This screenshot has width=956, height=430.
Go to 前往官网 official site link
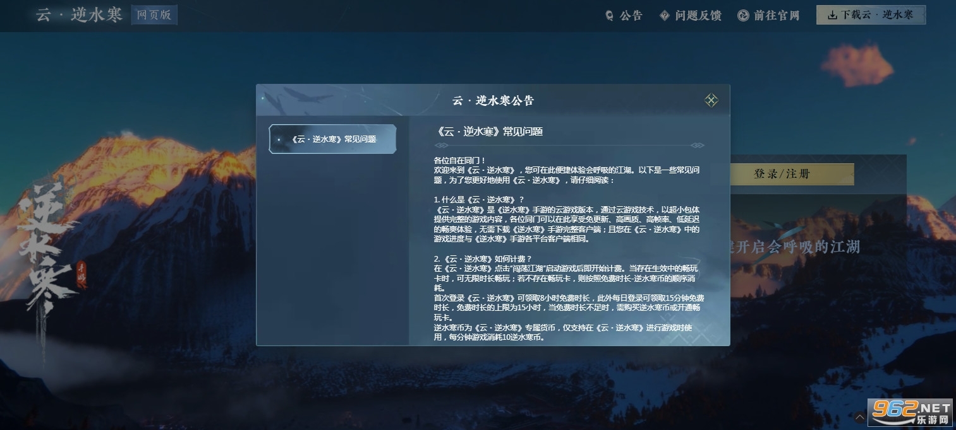(x=777, y=16)
